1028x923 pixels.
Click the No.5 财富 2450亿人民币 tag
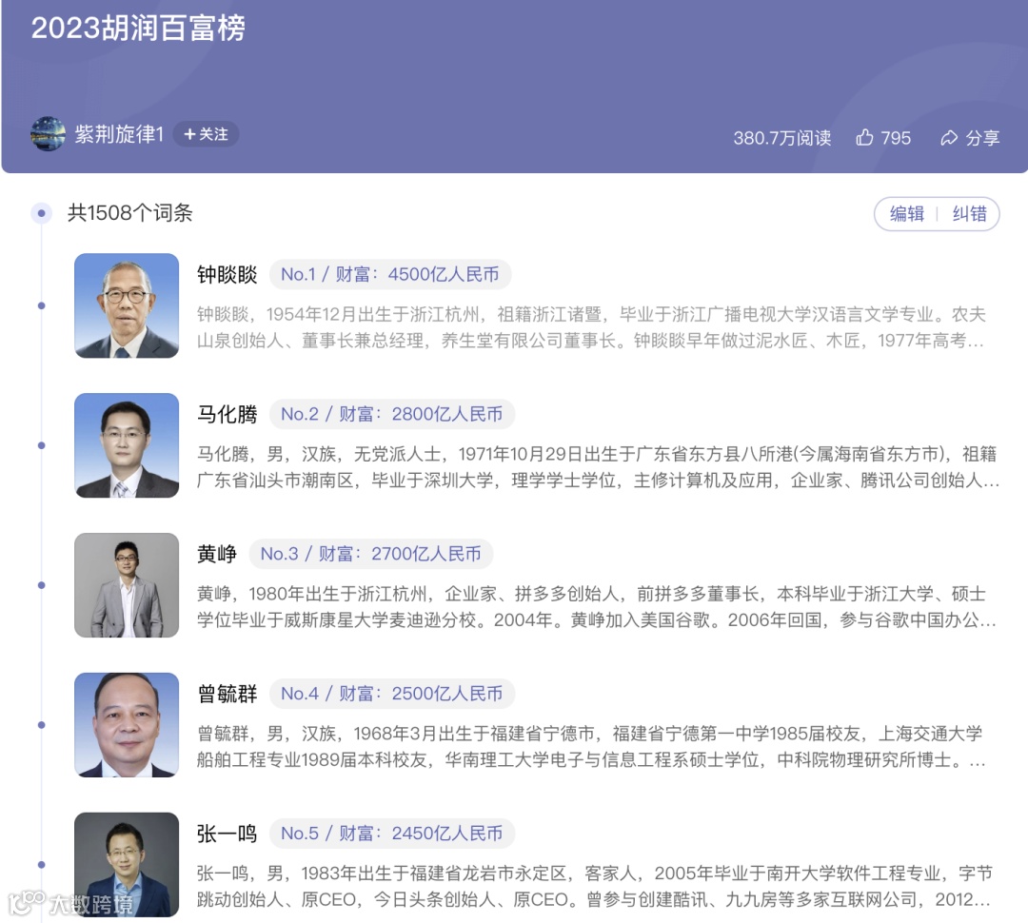tap(392, 833)
